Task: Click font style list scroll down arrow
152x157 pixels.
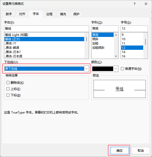Action: coord(116,56)
